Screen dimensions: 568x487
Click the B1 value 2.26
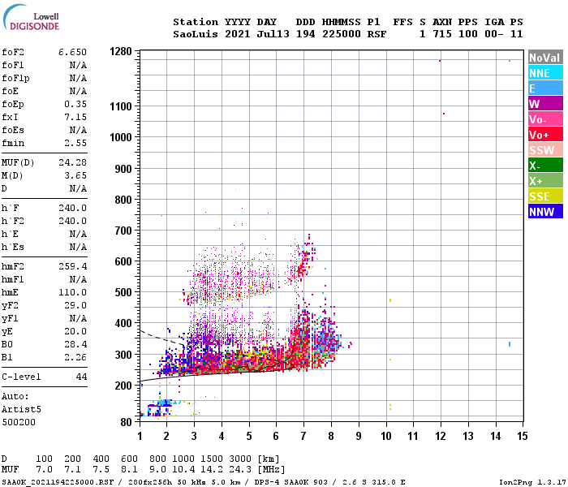[x=75, y=357]
